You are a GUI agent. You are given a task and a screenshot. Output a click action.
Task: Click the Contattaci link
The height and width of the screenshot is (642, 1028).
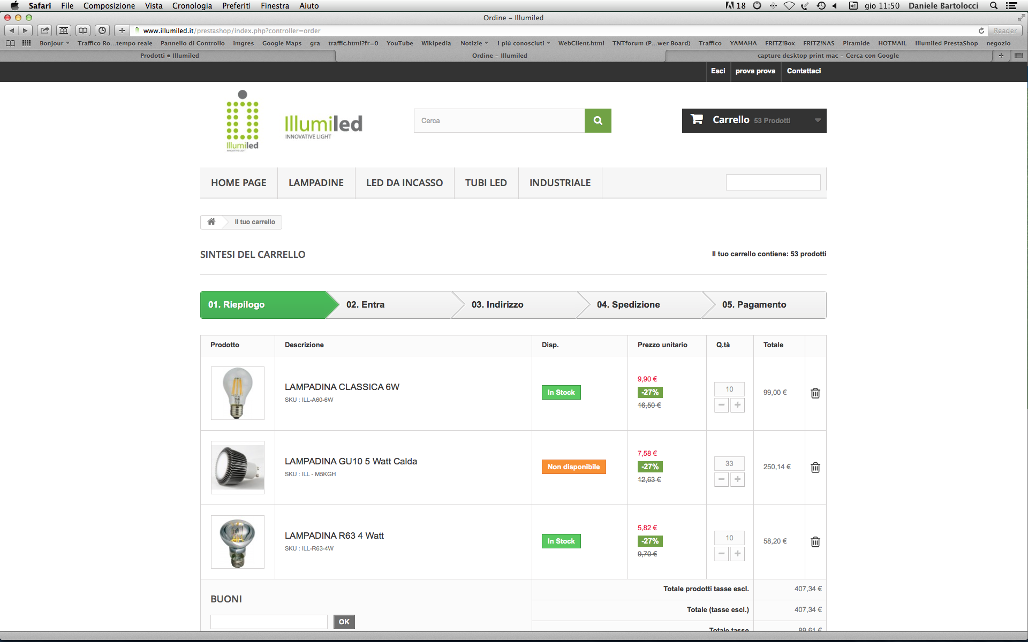pyautogui.click(x=803, y=71)
